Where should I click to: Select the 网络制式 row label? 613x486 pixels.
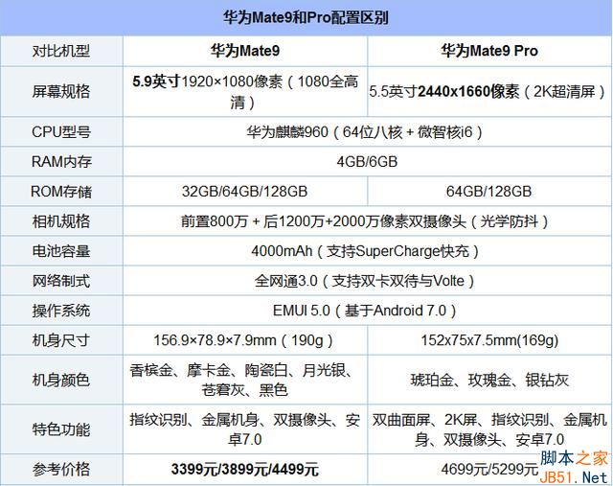click(x=61, y=281)
